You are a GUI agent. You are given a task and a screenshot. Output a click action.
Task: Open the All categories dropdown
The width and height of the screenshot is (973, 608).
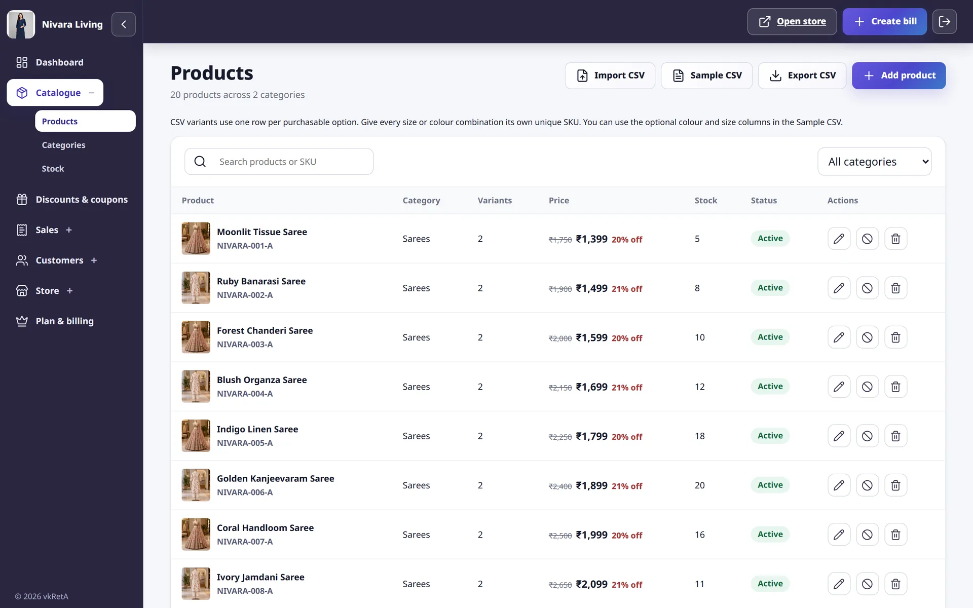(x=874, y=162)
